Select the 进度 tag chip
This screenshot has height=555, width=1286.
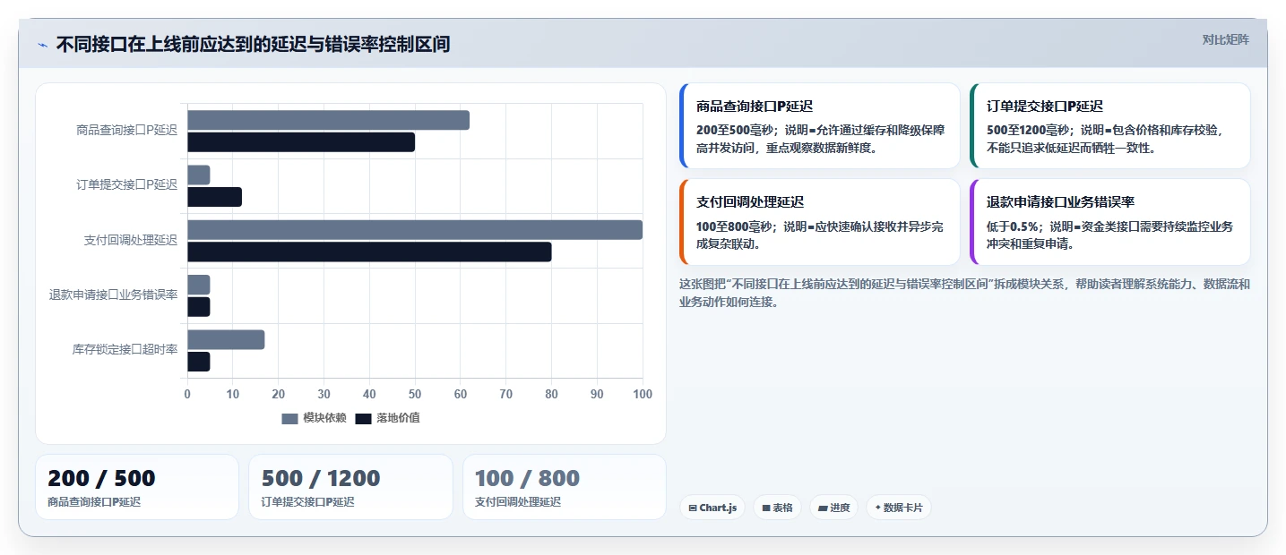tap(833, 508)
